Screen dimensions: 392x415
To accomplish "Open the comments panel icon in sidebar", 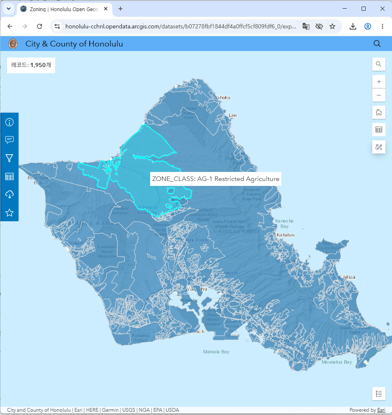I will [9, 140].
